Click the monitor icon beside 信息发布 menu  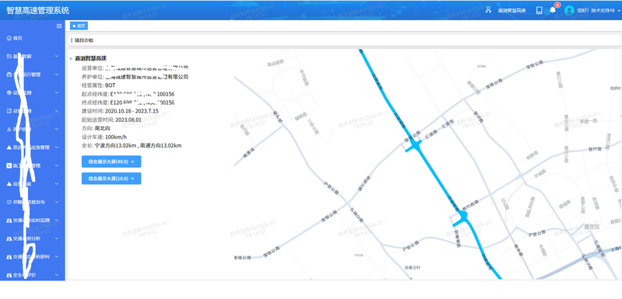[x=9, y=202]
